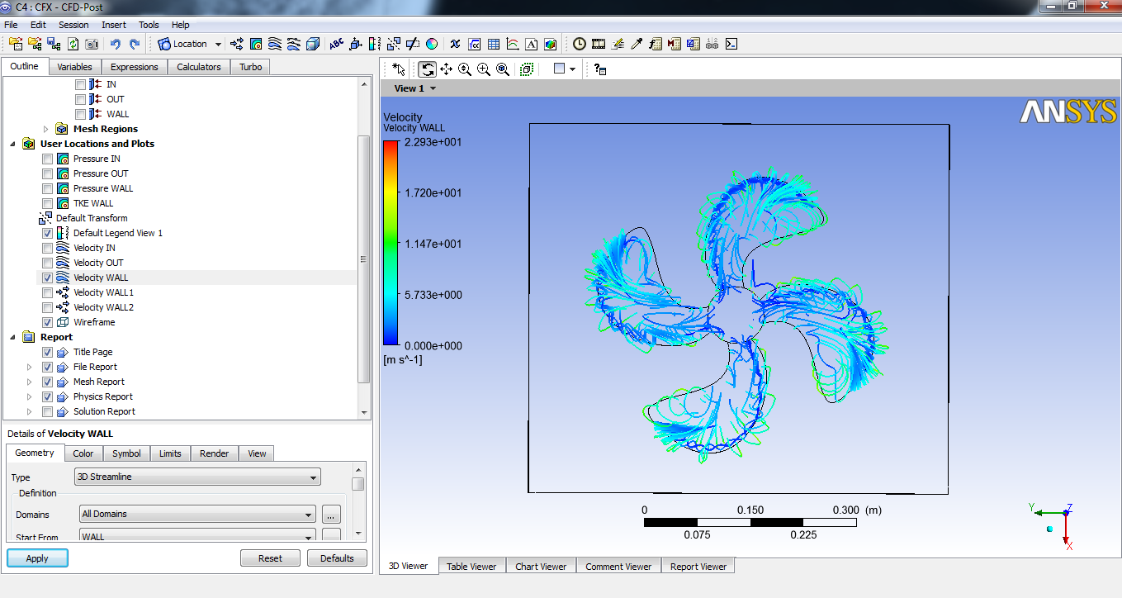Open the Command Editor console icon

731,44
